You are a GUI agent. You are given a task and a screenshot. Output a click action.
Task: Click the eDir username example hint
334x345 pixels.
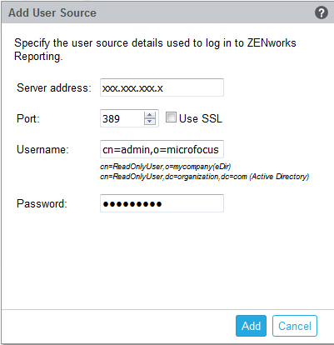pyautogui.click(x=166, y=167)
